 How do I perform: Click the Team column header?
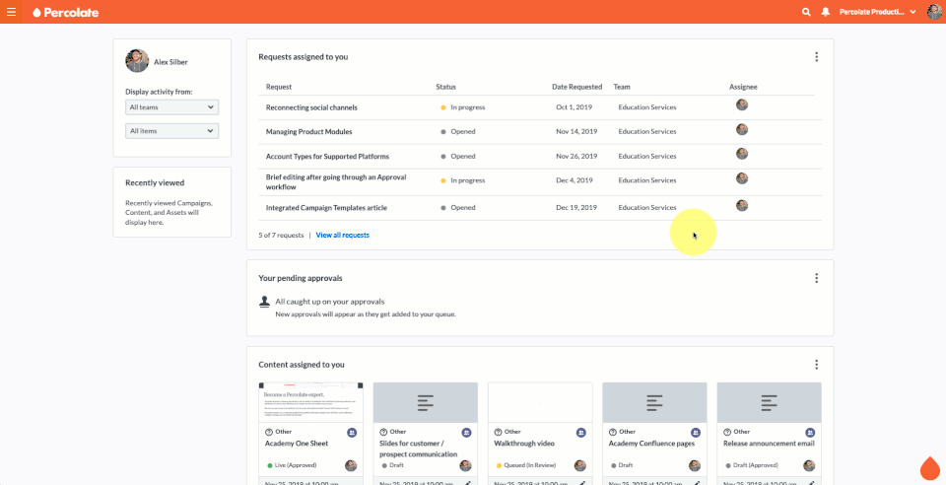pos(622,87)
